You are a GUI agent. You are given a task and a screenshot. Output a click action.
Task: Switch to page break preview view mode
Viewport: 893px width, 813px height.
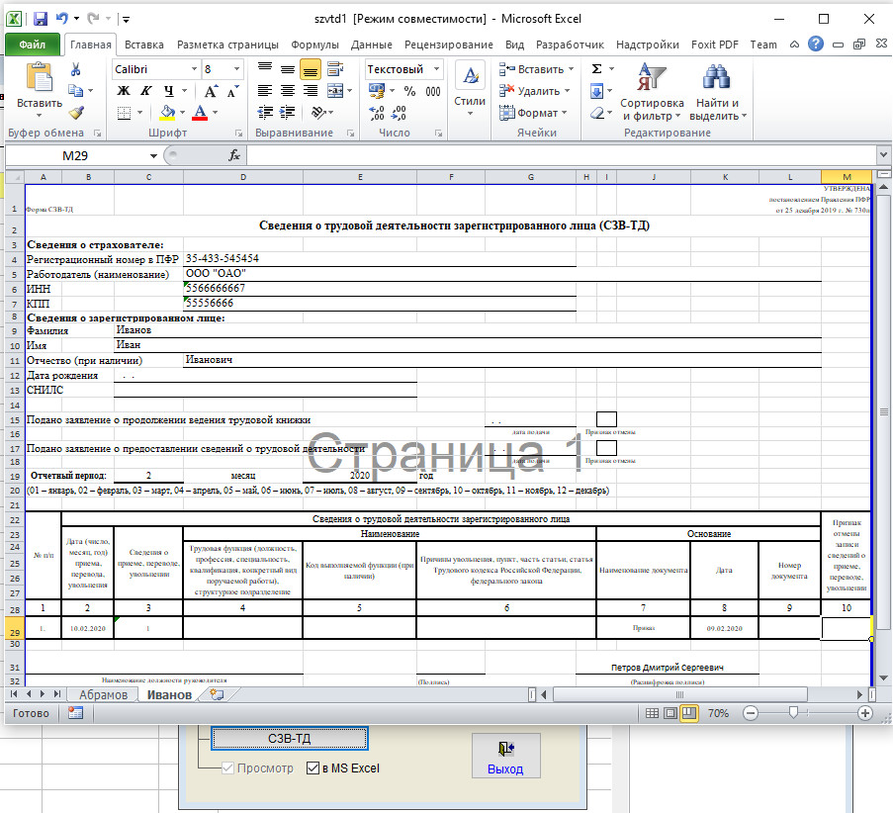click(688, 713)
